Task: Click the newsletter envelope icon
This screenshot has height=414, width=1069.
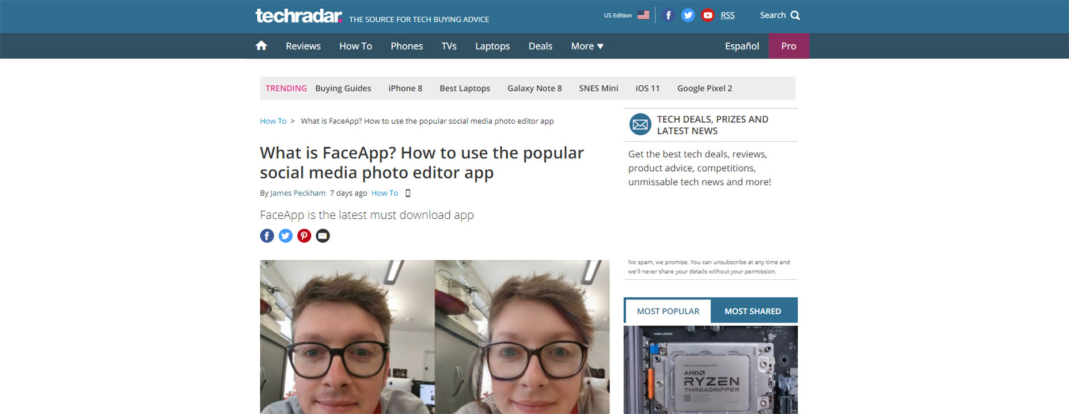Action: 640,124
